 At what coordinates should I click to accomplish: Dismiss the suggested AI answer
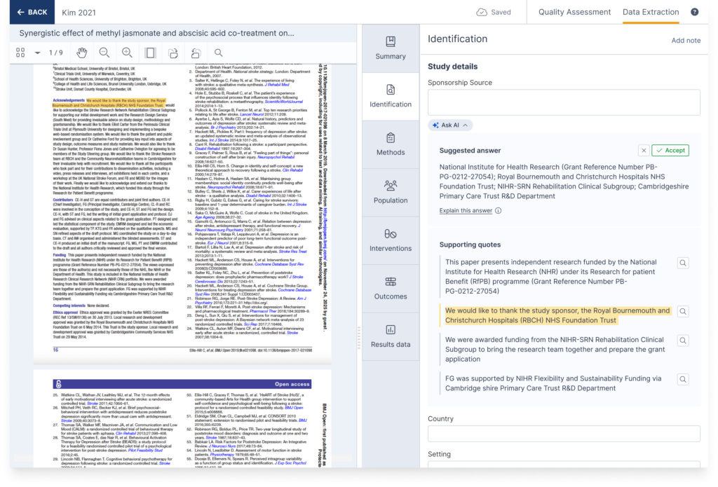coord(643,151)
